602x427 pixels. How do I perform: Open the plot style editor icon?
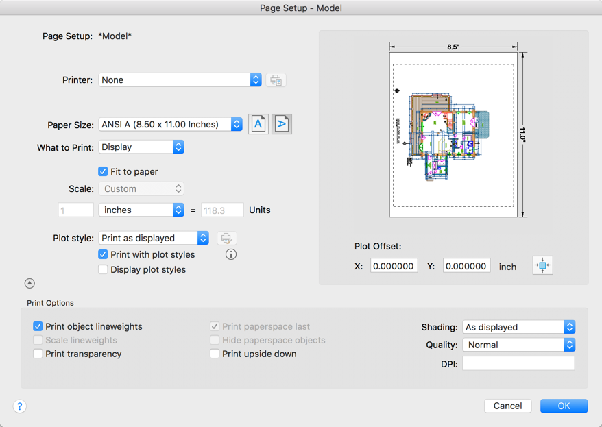(x=226, y=239)
